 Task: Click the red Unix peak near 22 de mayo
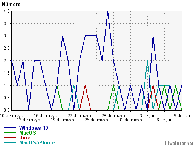pyautogui.click(x=85, y=86)
